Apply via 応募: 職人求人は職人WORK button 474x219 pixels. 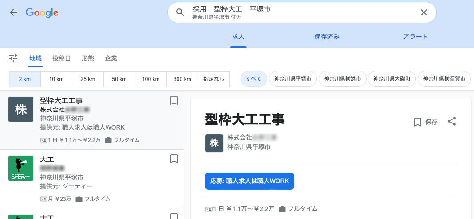click(x=249, y=181)
